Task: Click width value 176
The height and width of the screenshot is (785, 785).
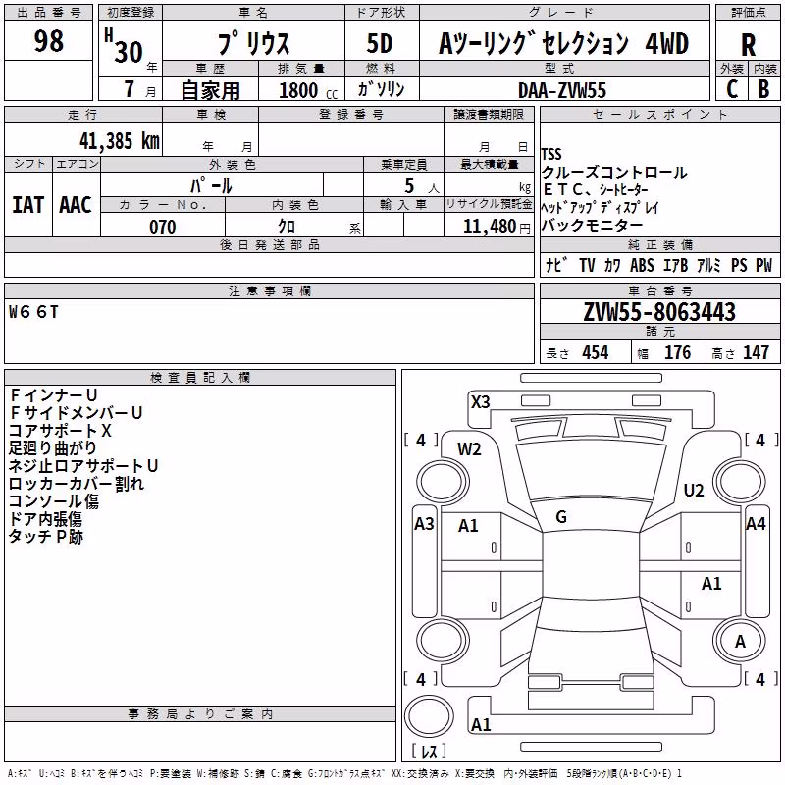Action: tap(677, 353)
